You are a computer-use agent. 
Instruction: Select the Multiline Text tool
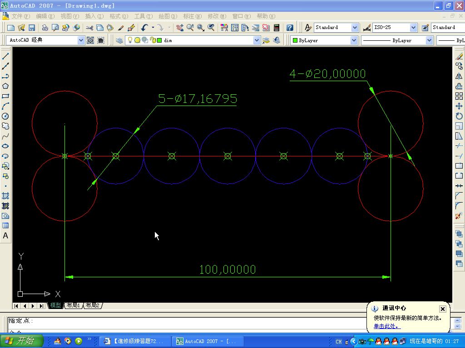tap(5, 236)
